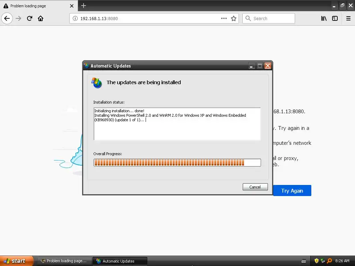The width and height of the screenshot is (355, 266).
Task: Open page actions three-dot menu
Action: pyautogui.click(x=224, y=18)
